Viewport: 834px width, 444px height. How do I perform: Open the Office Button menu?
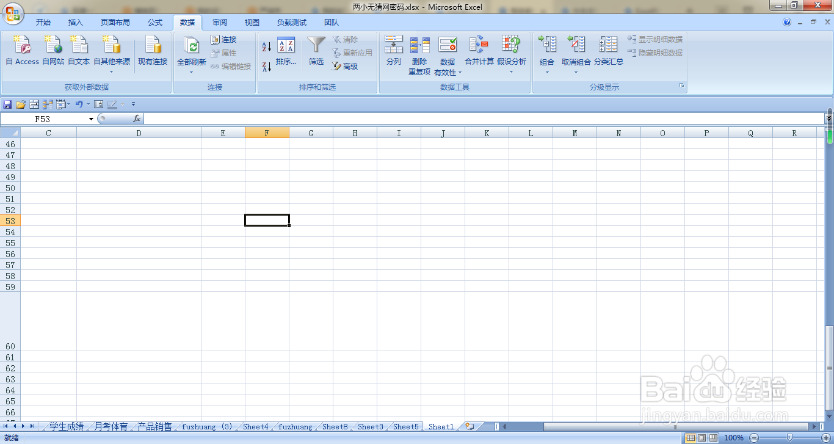12,12
